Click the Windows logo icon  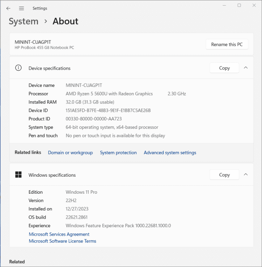click(x=18, y=175)
